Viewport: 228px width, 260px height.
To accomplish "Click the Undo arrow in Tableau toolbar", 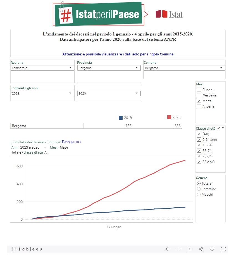I will [x=168, y=249].
